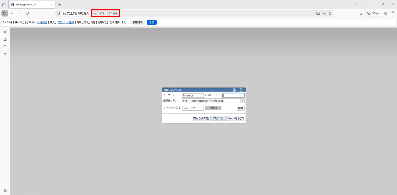The height and width of the screenshot is (195, 397).
Task: Bookmark this page with the star icon
Action: pyautogui.click(x=330, y=13)
